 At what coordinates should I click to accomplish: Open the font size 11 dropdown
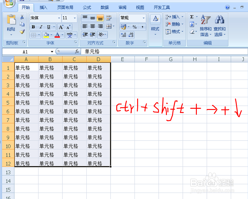75,18
